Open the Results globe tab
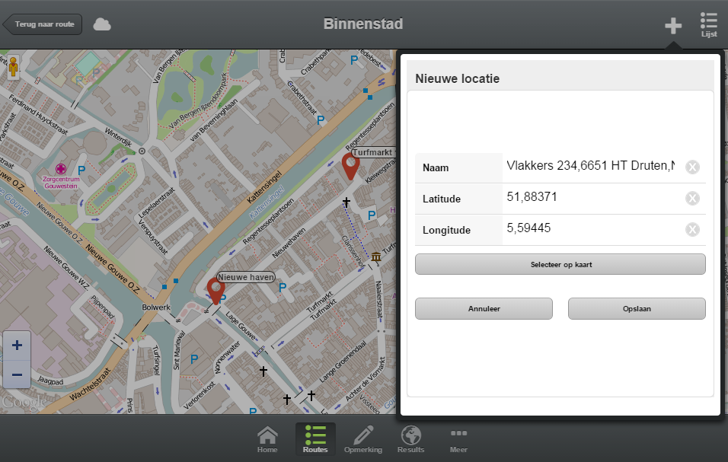This screenshot has height=462, width=728. tap(411, 439)
